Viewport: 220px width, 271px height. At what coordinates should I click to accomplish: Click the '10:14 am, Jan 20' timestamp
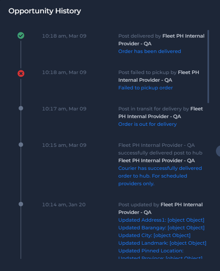coord(64,205)
